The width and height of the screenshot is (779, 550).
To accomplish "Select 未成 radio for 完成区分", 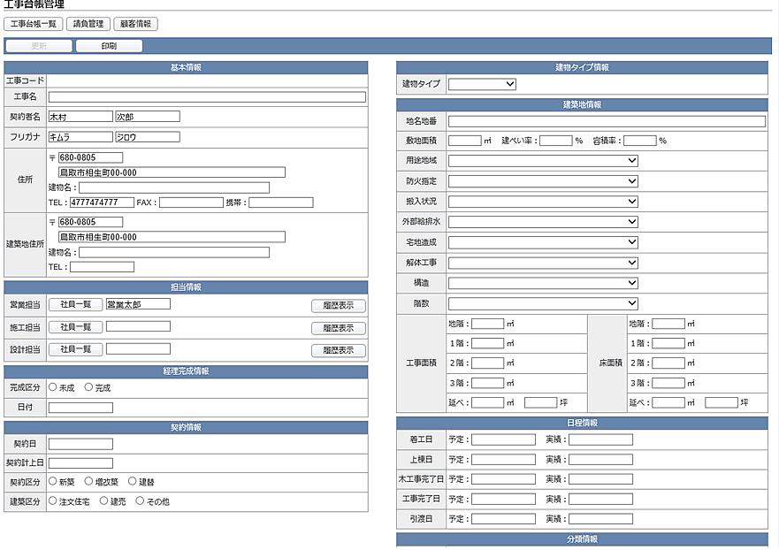I will pos(53,387).
